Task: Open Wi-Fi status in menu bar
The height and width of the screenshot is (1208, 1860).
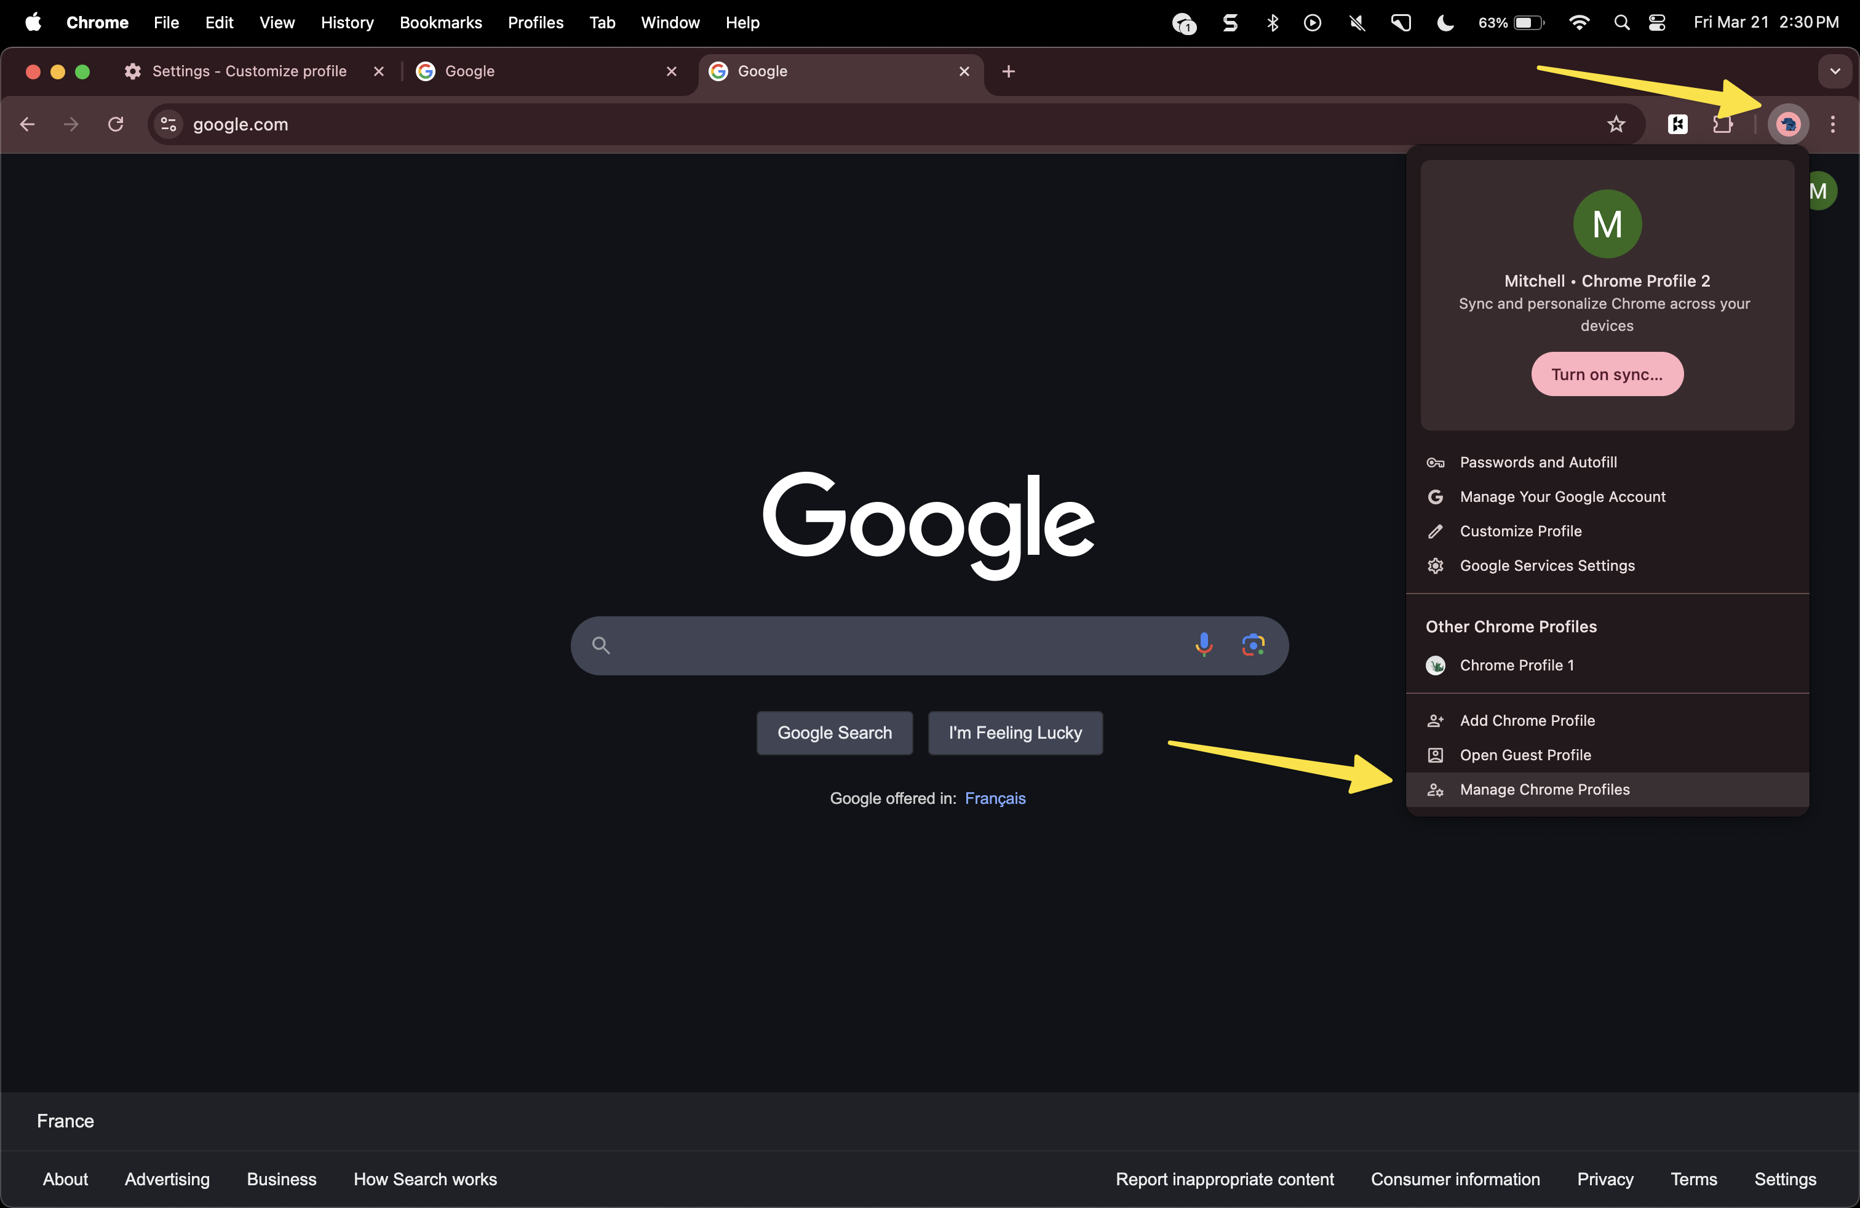Action: 1579,23
